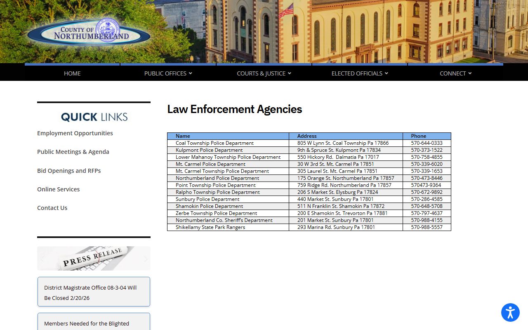Select address 550 Hickory Rd. Dalmatia

[346, 157]
